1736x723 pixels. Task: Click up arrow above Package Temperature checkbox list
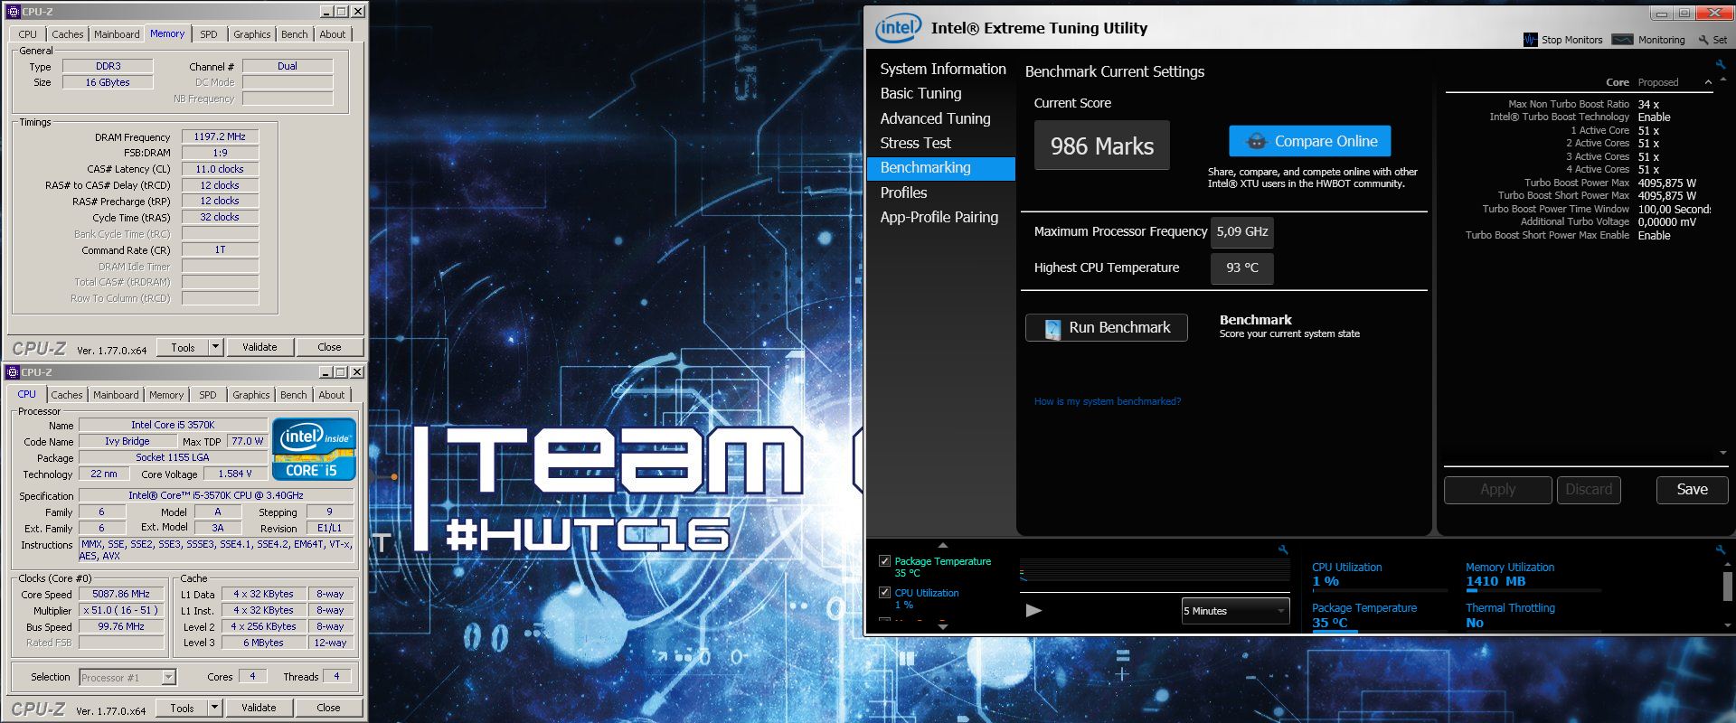coord(942,546)
